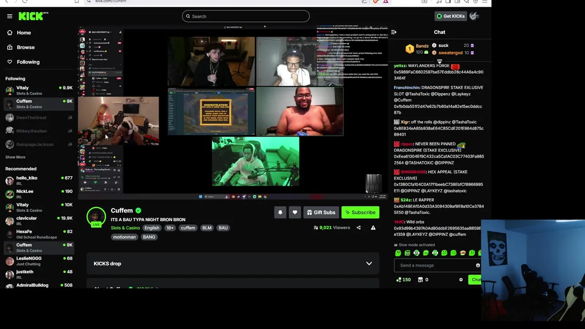Click the Gift Subs button
The image size is (585, 329).
tap(321, 212)
